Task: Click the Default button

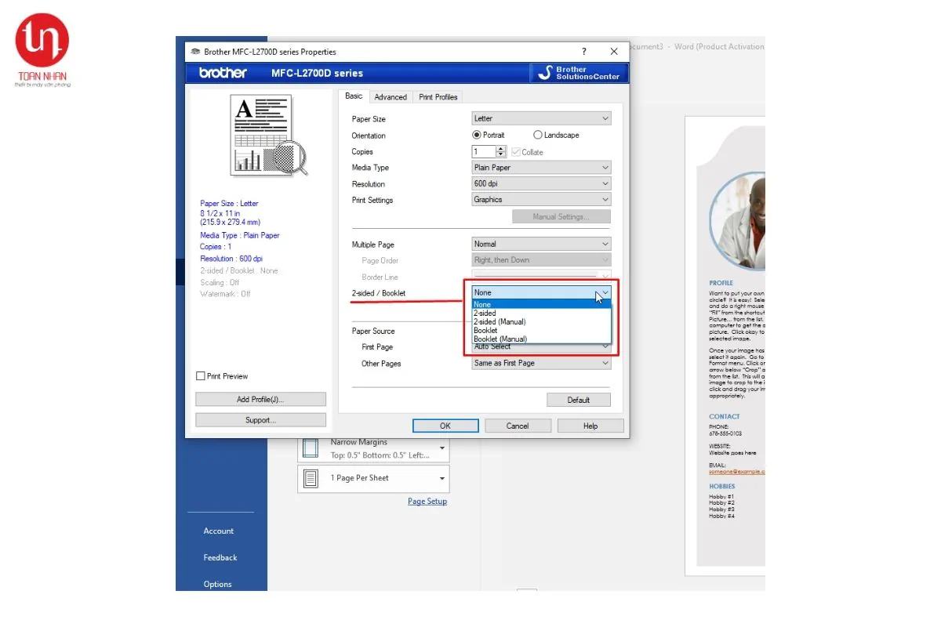Action: click(579, 400)
